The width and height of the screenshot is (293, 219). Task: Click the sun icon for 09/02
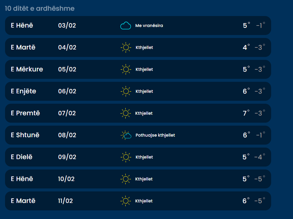point(126,157)
